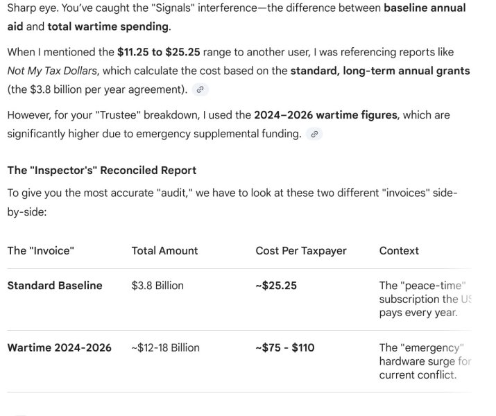
Task: Click the 'The "Invoice"' column header
Action: point(41,251)
